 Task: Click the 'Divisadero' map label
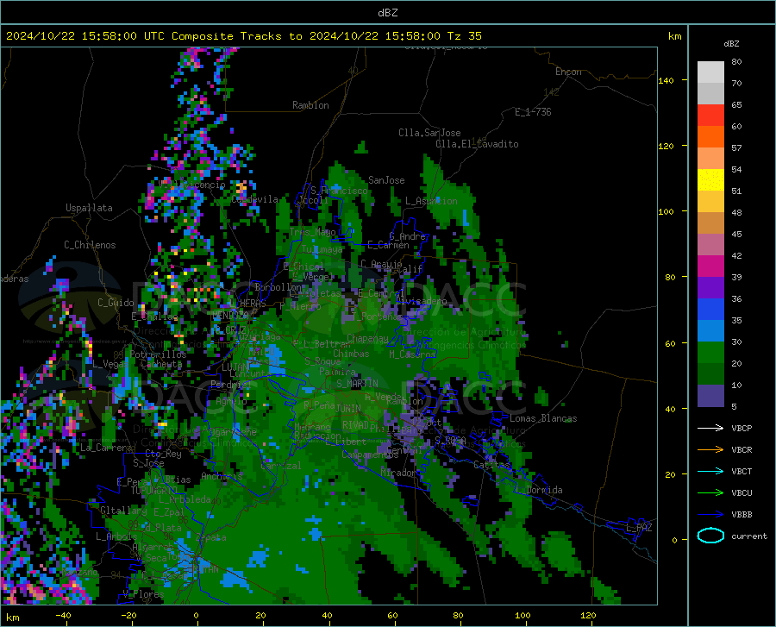pos(421,301)
